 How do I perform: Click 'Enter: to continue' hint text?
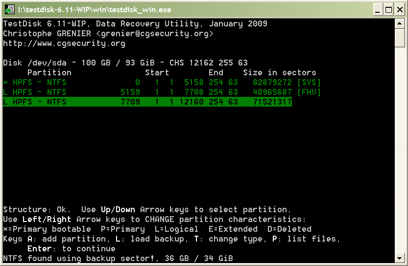point(72,248)
